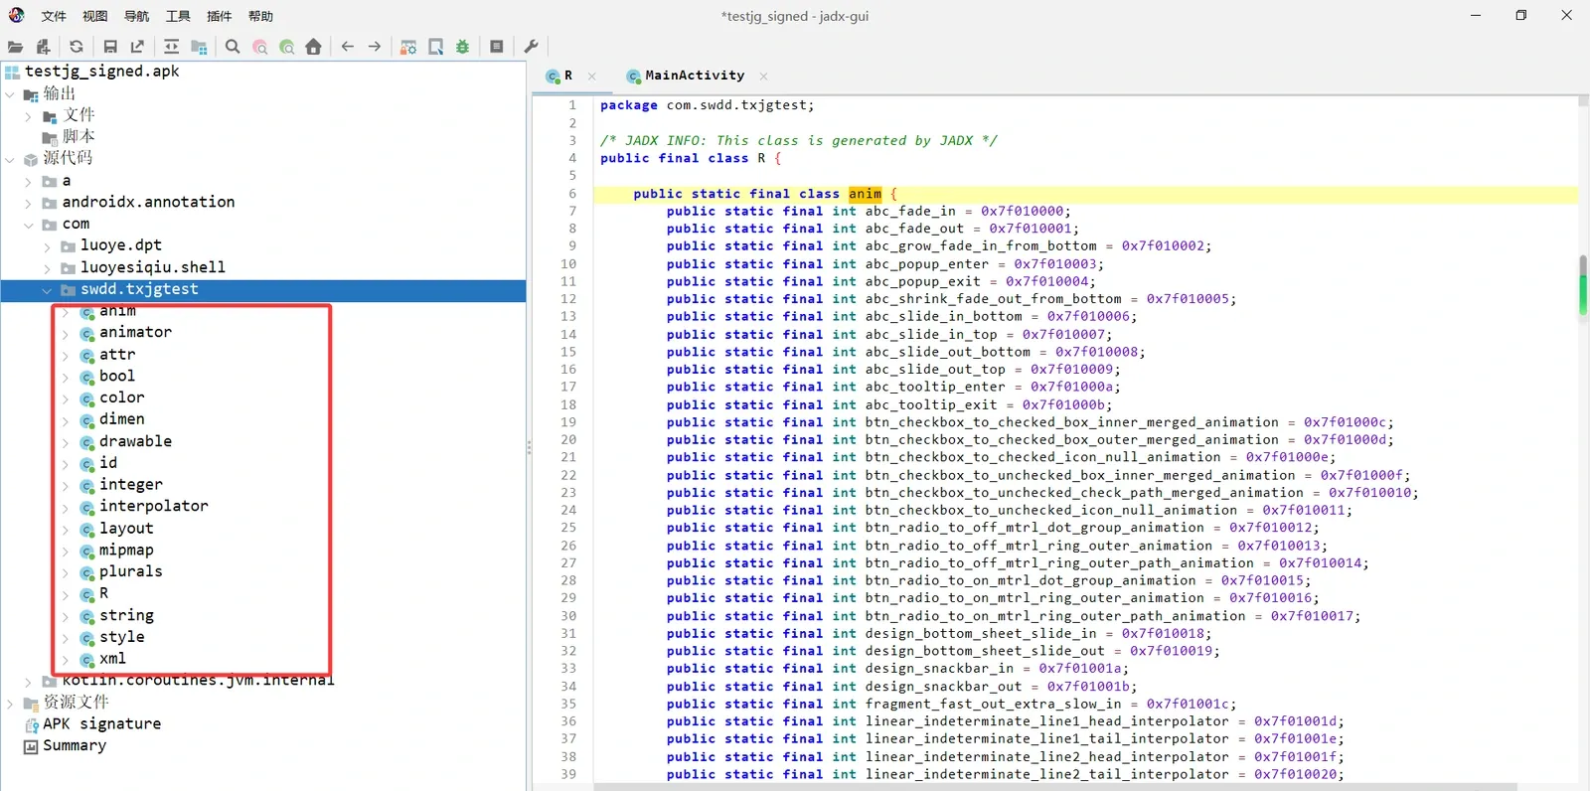Open the 插件 menu

click(x=220, y=16)
